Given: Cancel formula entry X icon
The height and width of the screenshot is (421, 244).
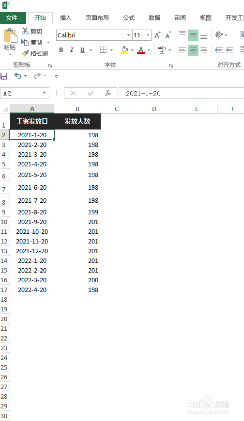Looking at the screenshot, I should tap(73, 93).
